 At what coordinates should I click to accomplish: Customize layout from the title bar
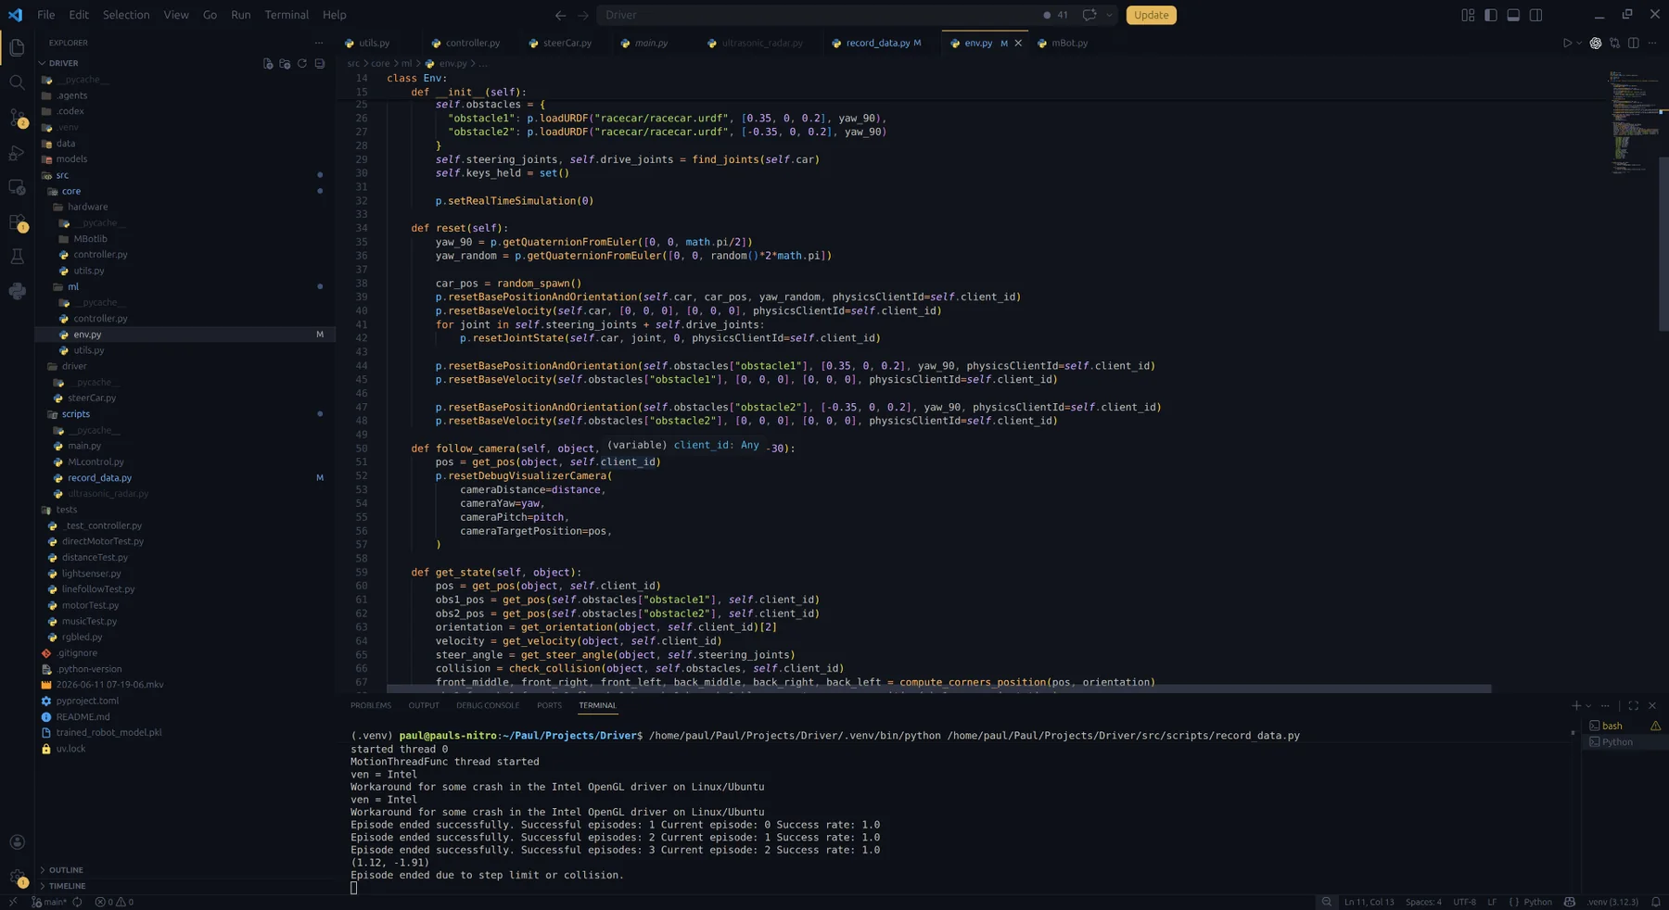pos(1468,15)
